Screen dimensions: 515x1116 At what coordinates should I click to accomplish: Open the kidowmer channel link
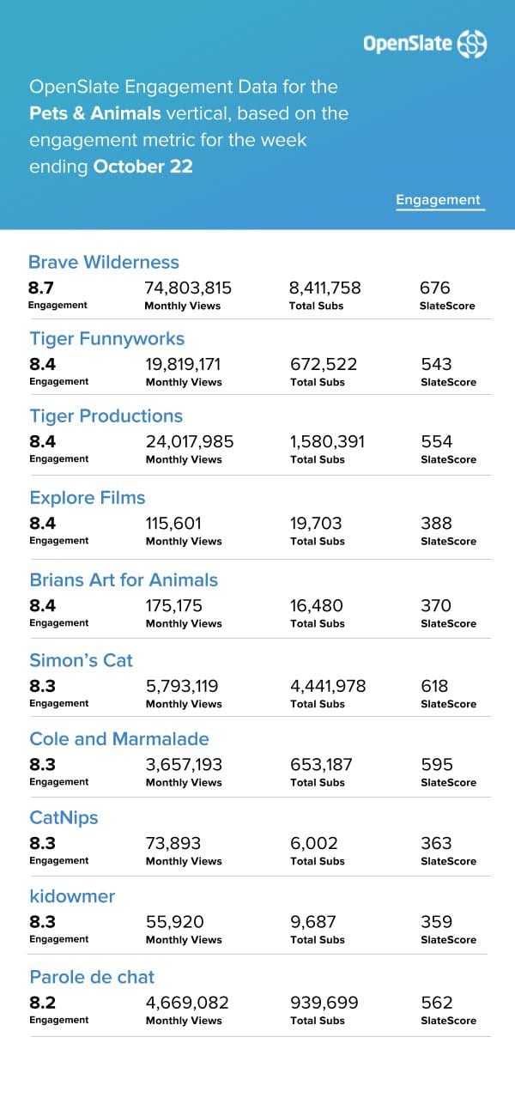(72, 896)
